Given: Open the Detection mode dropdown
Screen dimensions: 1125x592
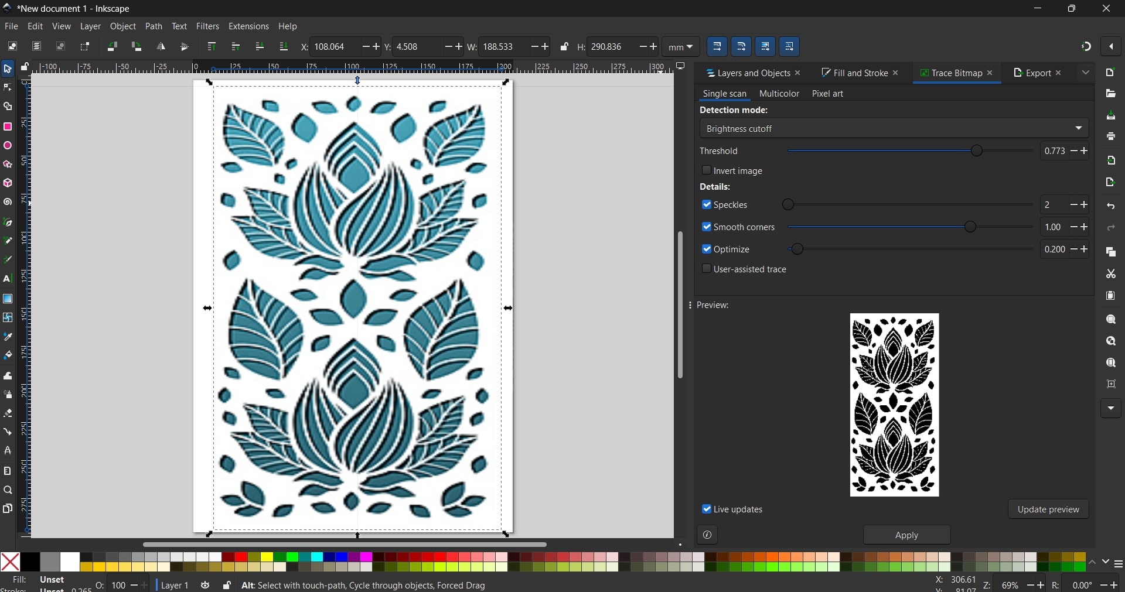Looking at the screenshot, I should (x=894, y=128).
